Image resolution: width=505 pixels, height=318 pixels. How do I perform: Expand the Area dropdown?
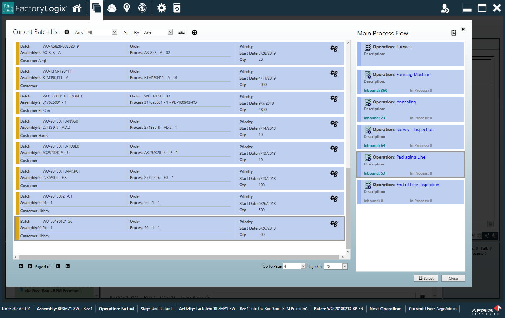click(x=114, y=32)
